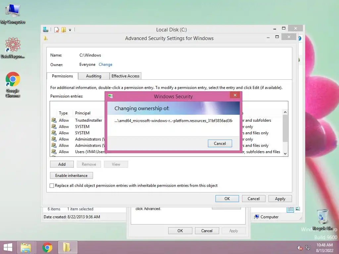Screen dimensions: 339x254
Task: Switch Explorer to large icons view
Action: (298, 209)
